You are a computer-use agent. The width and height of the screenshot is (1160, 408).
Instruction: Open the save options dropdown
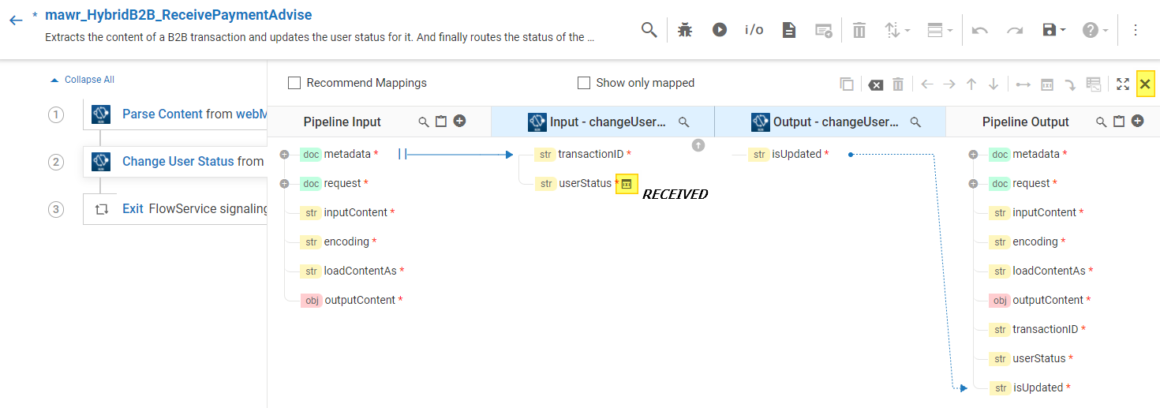point(1054,30)
